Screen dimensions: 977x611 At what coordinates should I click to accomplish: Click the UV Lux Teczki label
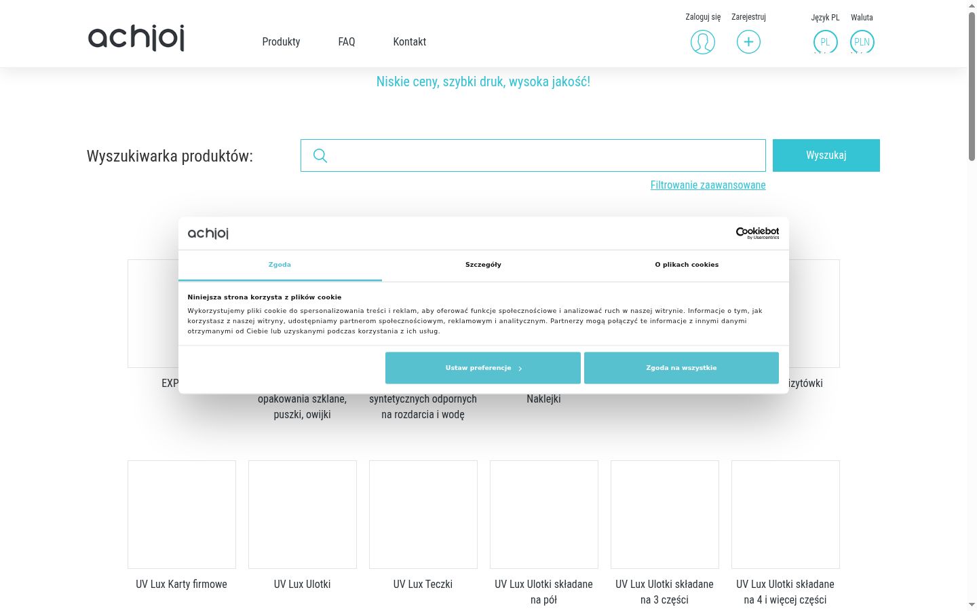423,584
